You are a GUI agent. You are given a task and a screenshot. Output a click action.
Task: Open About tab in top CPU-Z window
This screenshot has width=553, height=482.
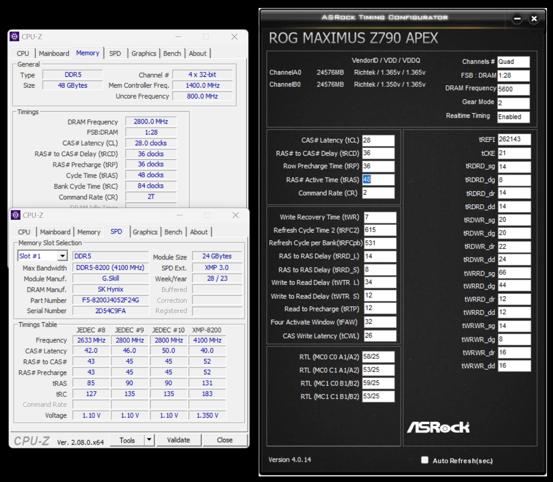click(198, 53)
